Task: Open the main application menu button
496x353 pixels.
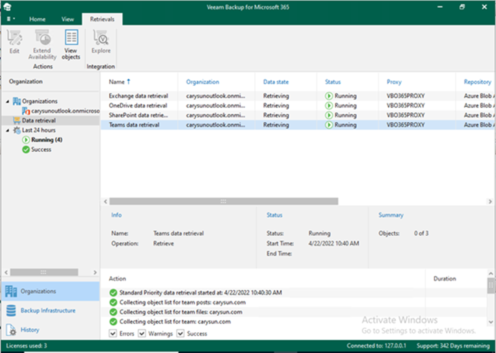Action: point(11,19)
